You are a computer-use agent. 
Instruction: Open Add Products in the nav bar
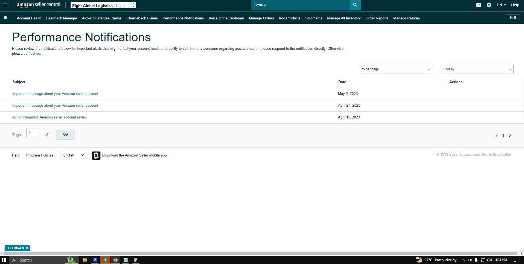(x=290, y=18)
